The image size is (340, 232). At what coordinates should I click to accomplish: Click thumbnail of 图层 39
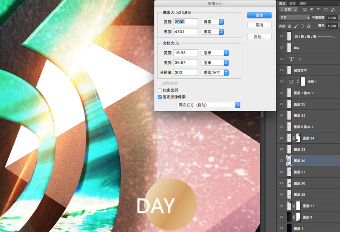point(289,161)
